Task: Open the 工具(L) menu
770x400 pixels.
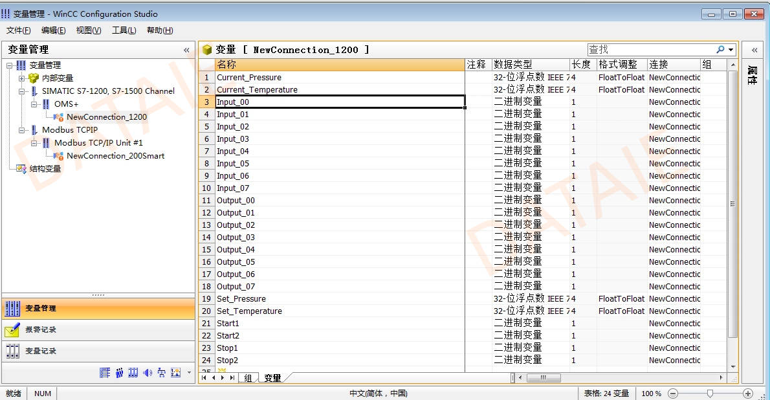Action: pos(124,30)
